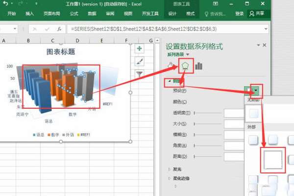Open the Chart Filters funnel button
Screen dimensions: 294x196
[x=139, y=74]
